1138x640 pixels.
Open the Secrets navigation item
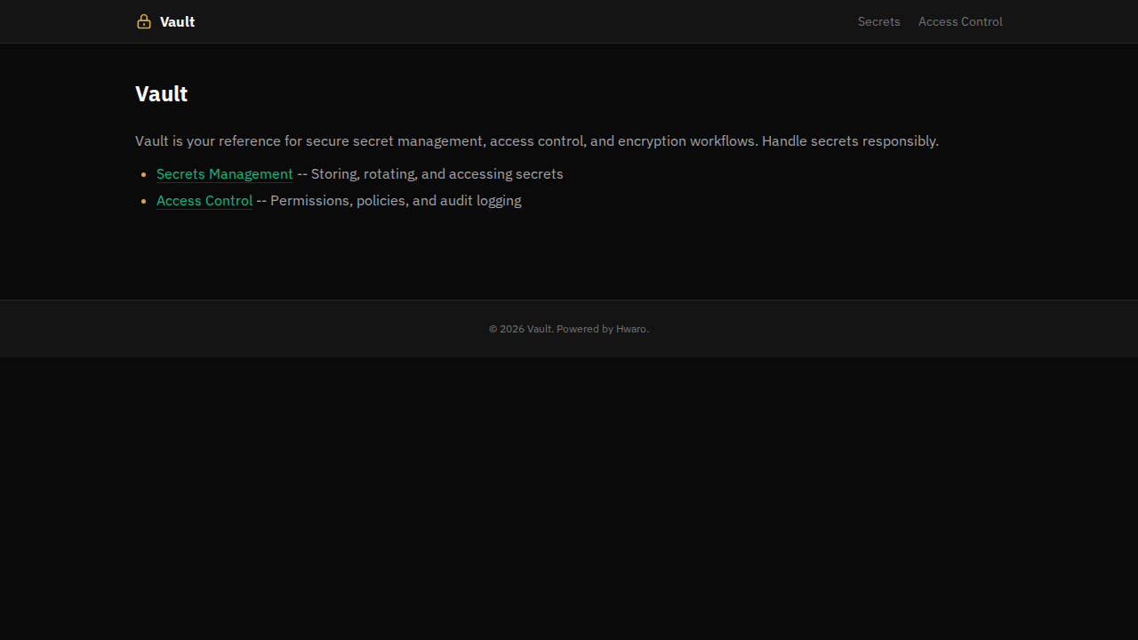click(878, 21)
